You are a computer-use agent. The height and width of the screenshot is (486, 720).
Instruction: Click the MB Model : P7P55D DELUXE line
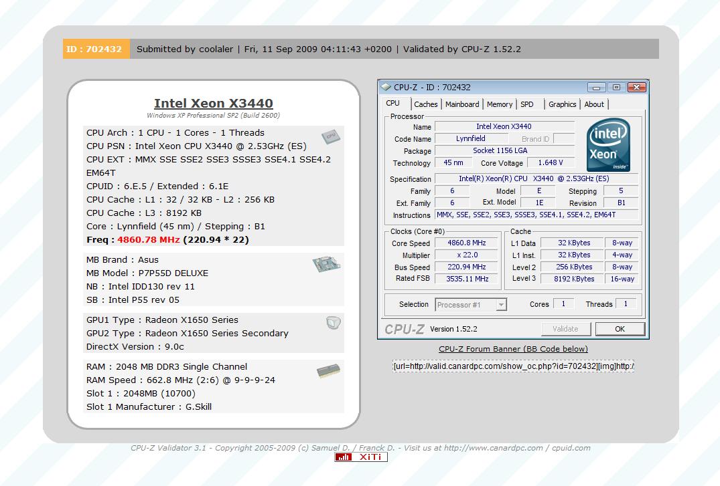[x=147, y=273]
